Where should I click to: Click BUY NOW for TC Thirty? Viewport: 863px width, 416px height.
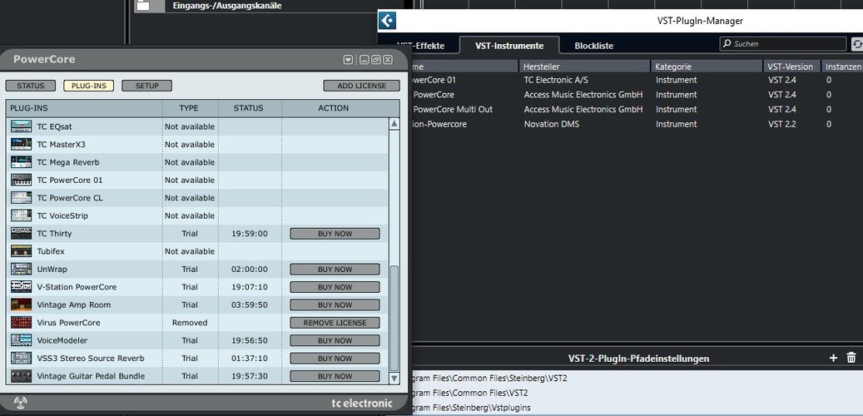[335, 233]
